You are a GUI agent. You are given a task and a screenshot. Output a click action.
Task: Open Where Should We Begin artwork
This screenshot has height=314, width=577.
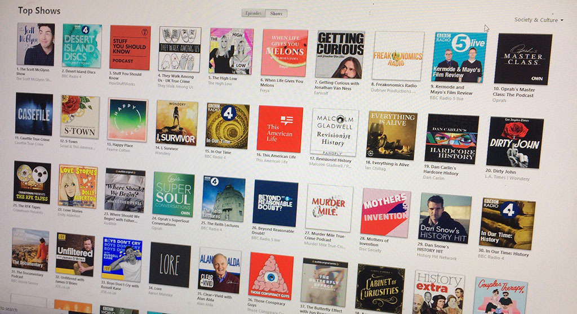125,191
